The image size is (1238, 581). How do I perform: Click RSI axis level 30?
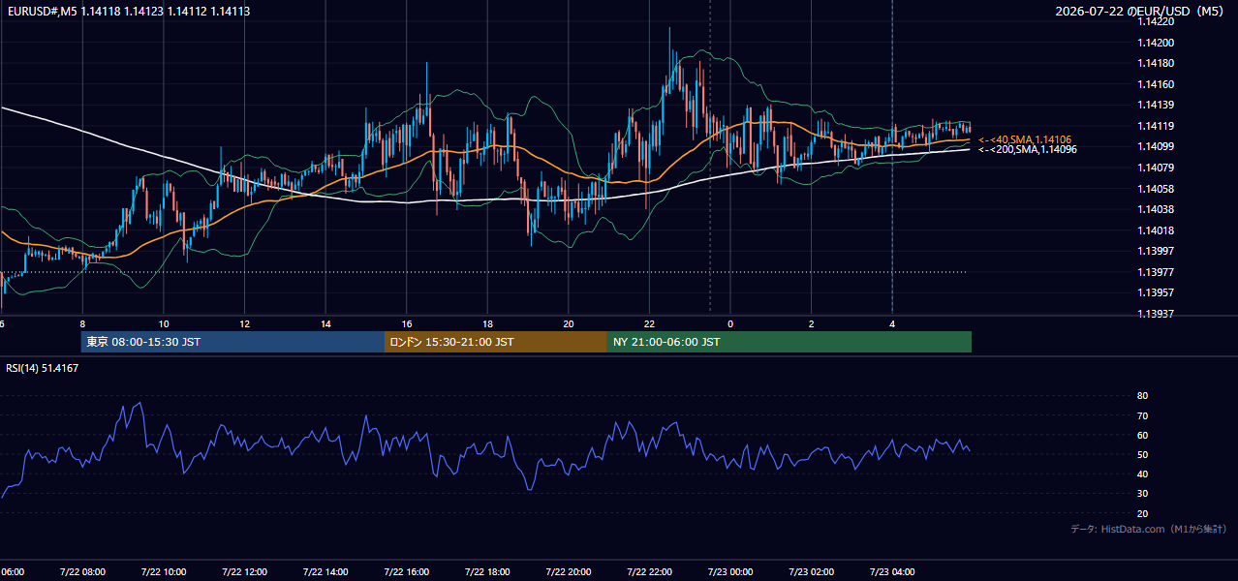click(x=1142, y=494)
